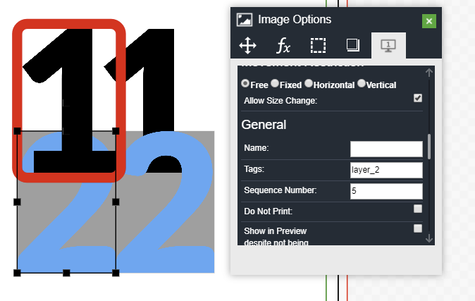Open the move/position tab icon
The image size is (475, 301).
[x=247, y=46]
